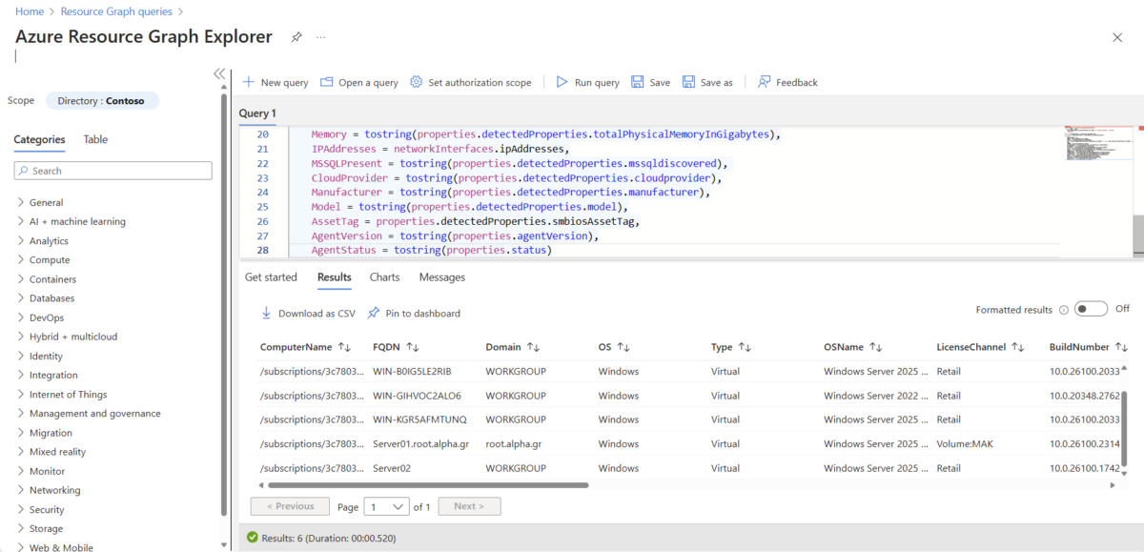
Task: Click inside the category Search field
Action: [112, 171]
